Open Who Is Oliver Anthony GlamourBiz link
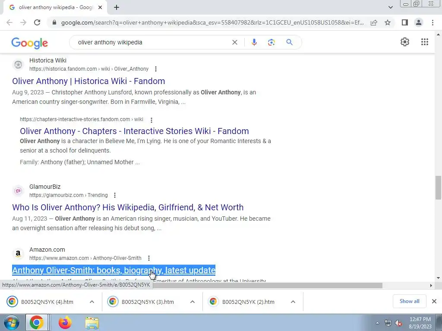Image resolution: width=442 pixels, height=331 pixels. (x=128, y=207)
